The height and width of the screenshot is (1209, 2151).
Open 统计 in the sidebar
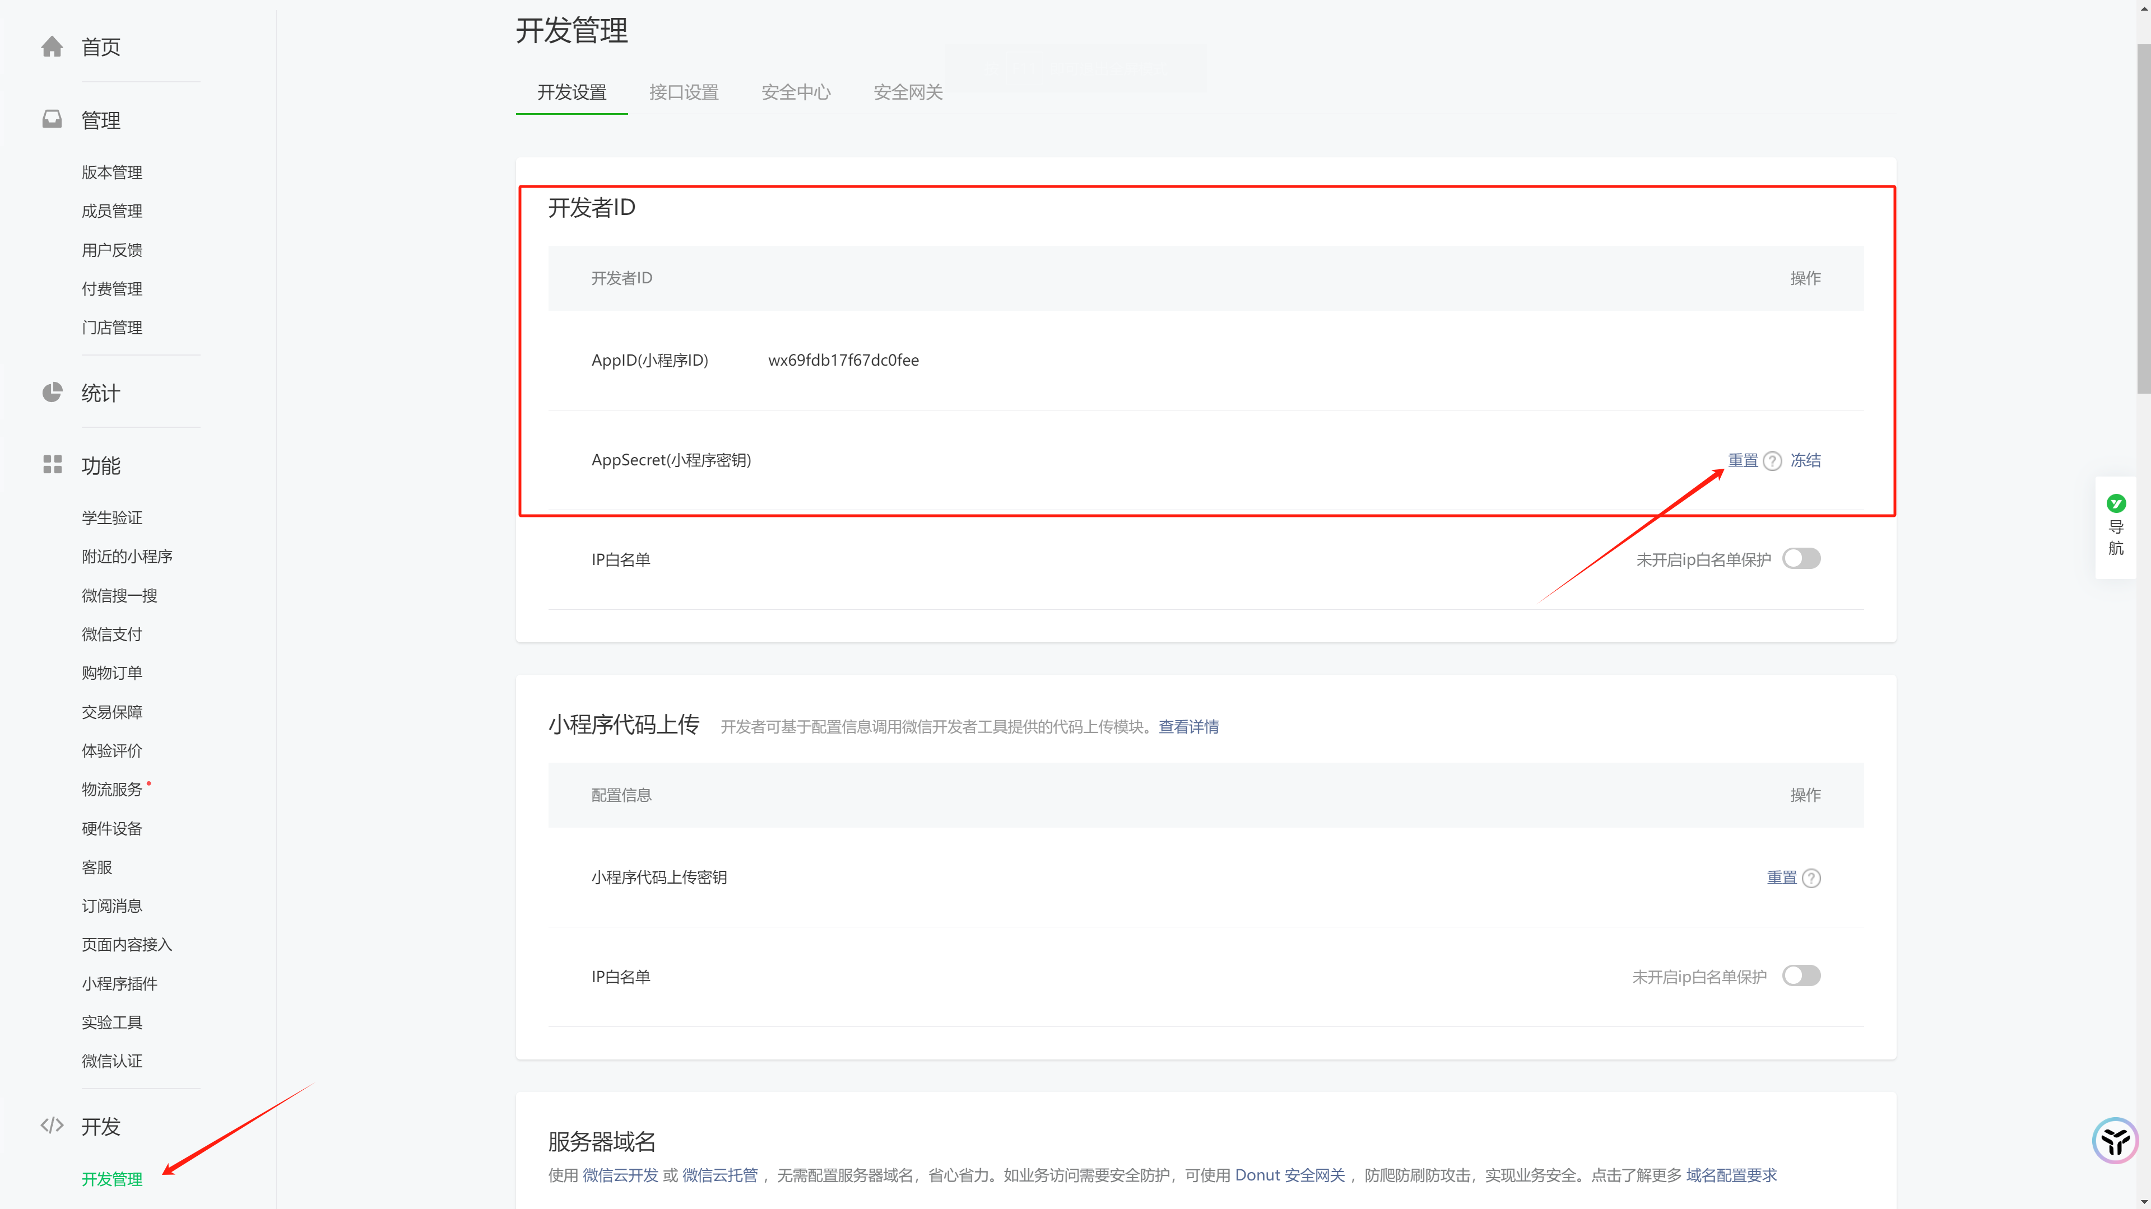[101, 393]
